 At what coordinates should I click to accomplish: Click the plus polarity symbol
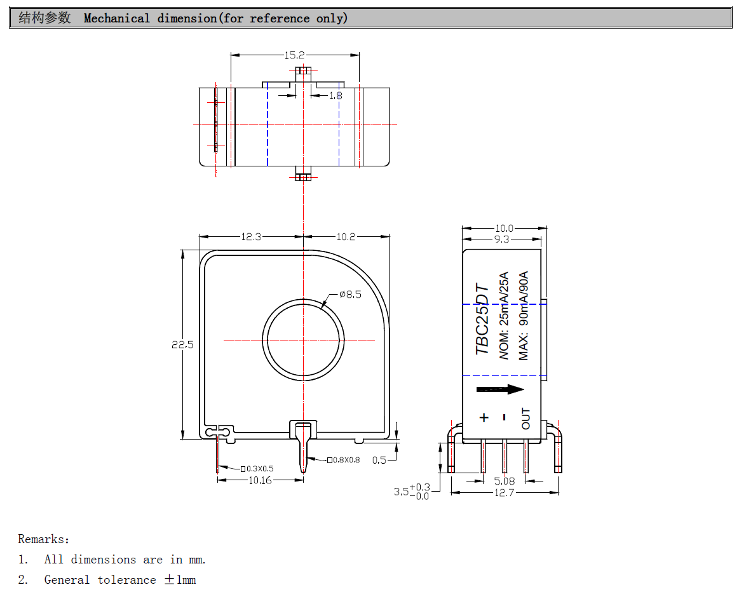click(484, 417)
